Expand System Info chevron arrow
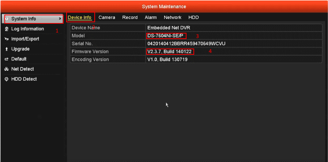The width and height of the screenshot is (328, 162). point(60,19)
